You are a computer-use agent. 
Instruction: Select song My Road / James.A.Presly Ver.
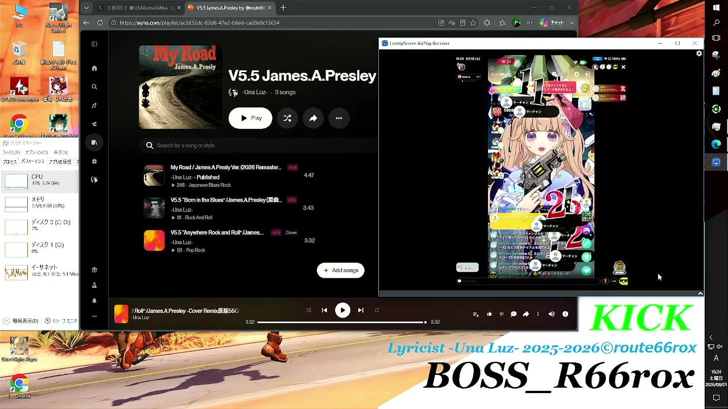(226, 168)
